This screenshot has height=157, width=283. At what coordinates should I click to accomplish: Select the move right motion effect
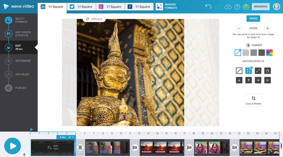point(258,80)
